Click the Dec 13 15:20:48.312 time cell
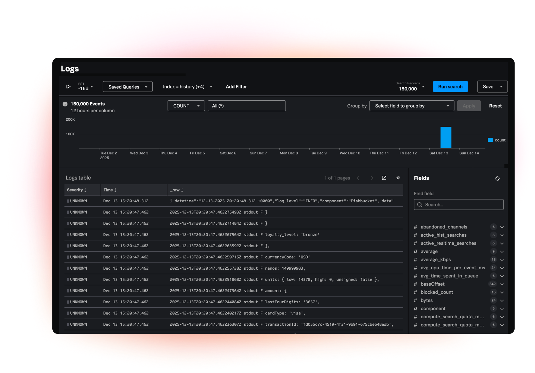The width and height of the screenshot is (535, 373). pos(126,201)
